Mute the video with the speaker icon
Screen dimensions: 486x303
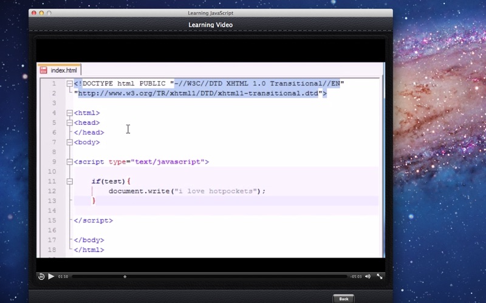point(368,276)
